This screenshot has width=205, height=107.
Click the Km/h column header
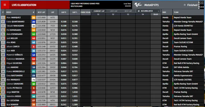pyautogui.click(x=156, y=15)
